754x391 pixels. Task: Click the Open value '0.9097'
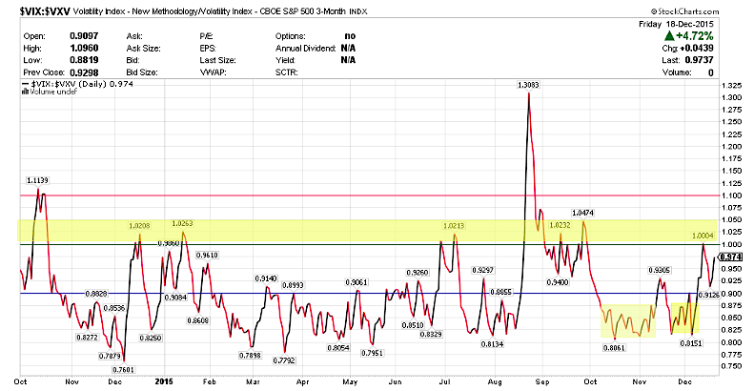84,36
